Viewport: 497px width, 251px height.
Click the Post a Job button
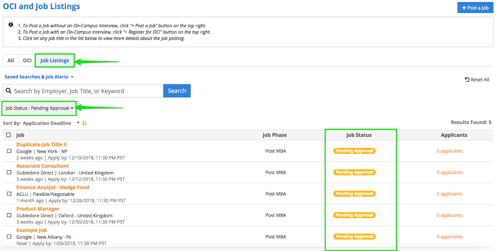click(475, 7)
